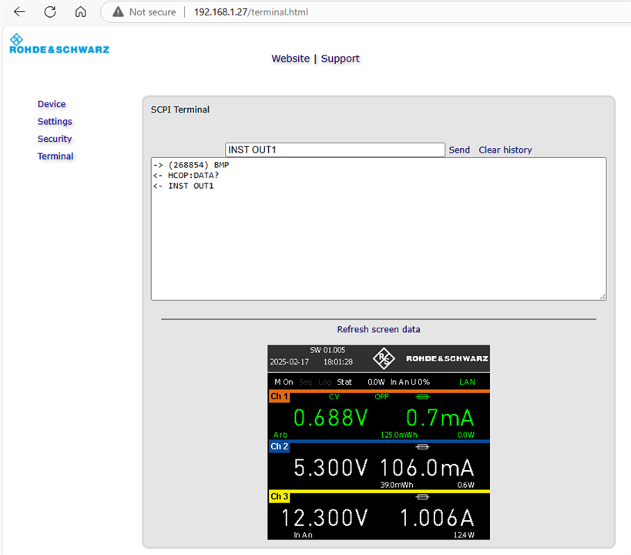Click Refresh screen data link

(x=378, y=329)
